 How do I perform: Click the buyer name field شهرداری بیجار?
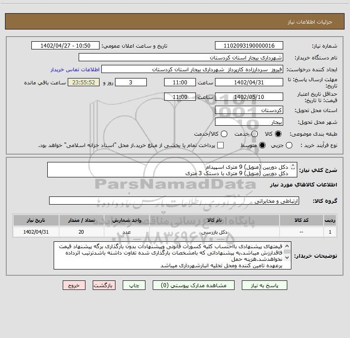[181, 57]
